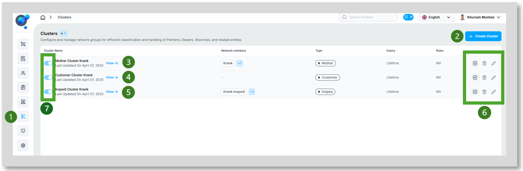Expand +1 members on Krank InspeQ row
Viewport: 523px width, 171px height.
coord(252,92)
